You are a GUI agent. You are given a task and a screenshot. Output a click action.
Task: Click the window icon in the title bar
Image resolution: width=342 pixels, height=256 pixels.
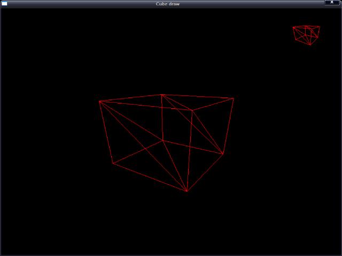point(4,3)
